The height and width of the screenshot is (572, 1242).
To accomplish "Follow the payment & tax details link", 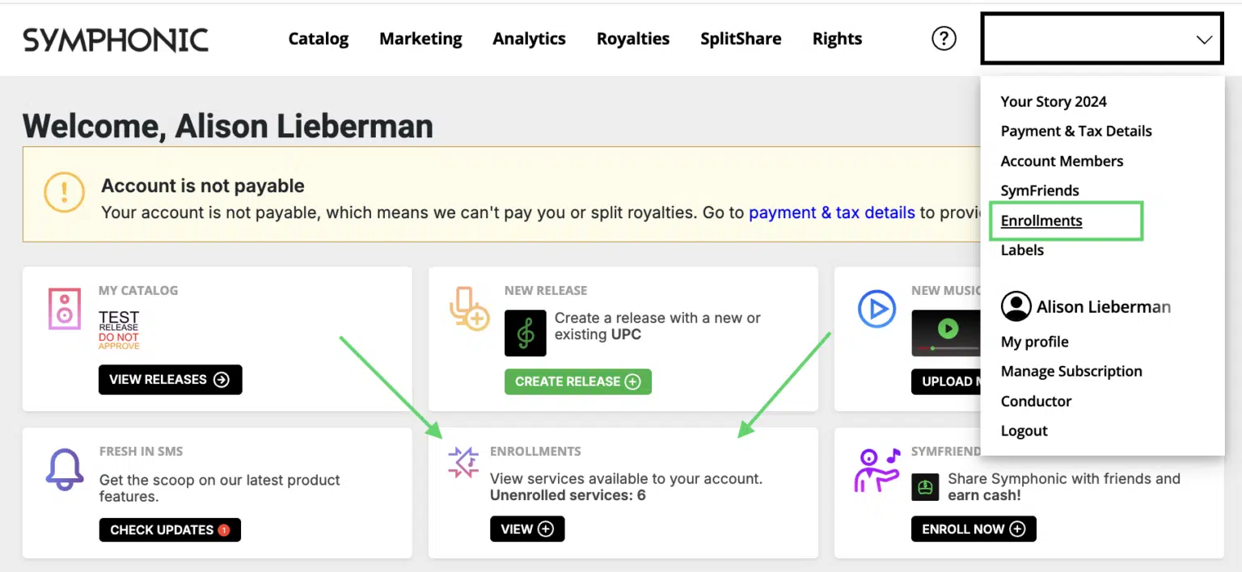I will (x=831, y=212).
